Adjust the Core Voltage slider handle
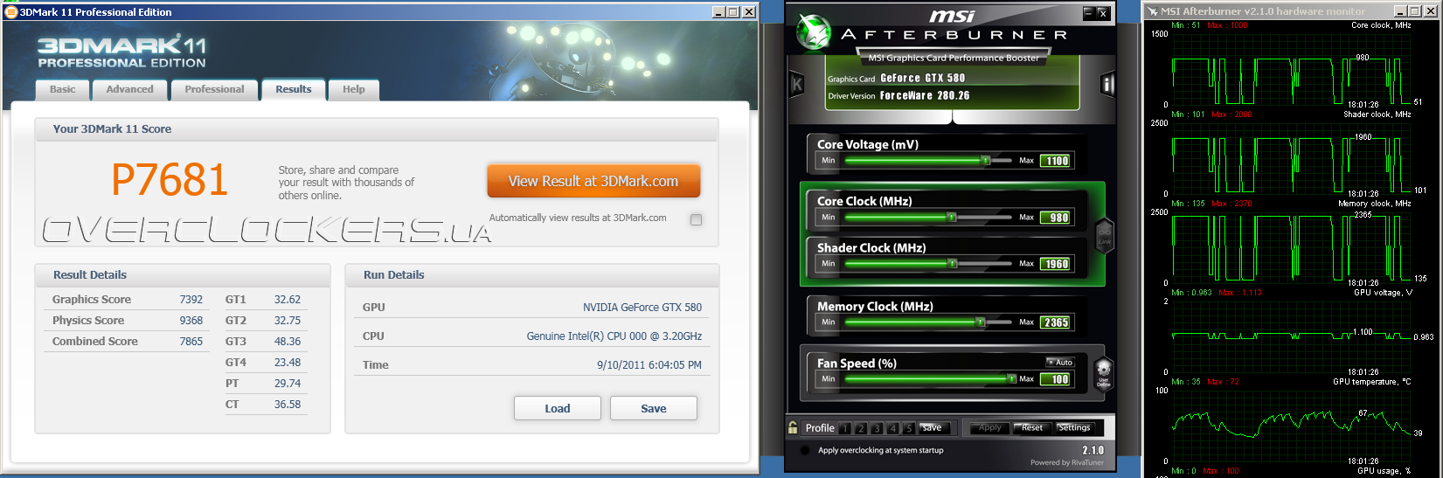The height and width of the screenshot is (478, 1443). click(x=985, y=161)
